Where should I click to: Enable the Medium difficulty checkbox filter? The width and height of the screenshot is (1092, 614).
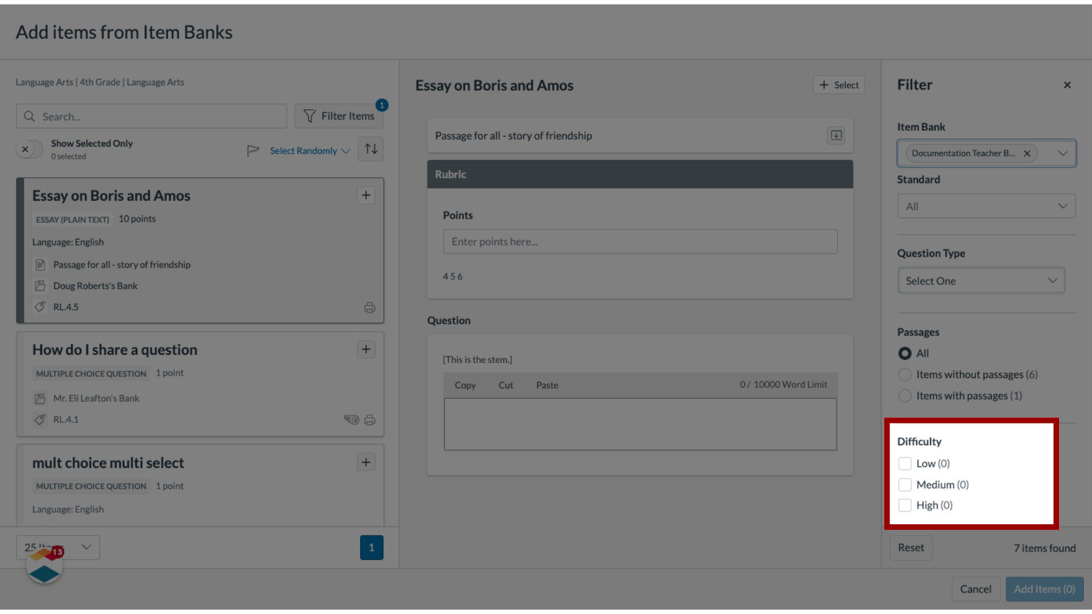click(x=904, y=484)
